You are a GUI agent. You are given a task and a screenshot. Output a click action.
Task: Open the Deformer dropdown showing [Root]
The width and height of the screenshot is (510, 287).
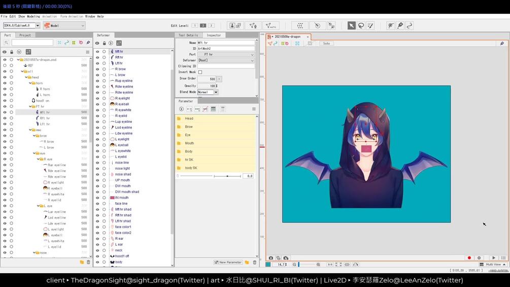[226, 60]
